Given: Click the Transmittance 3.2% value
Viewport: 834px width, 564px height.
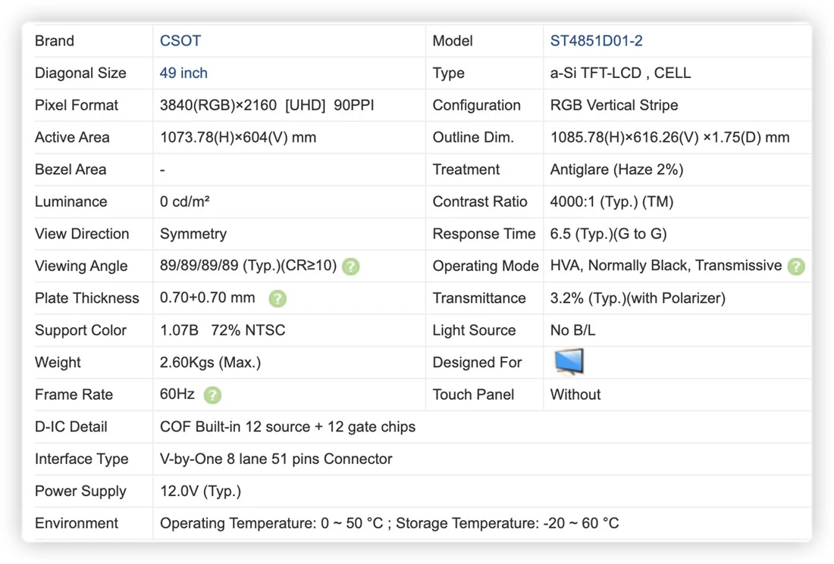Looking at the screenshot, I should pos(637,298).
